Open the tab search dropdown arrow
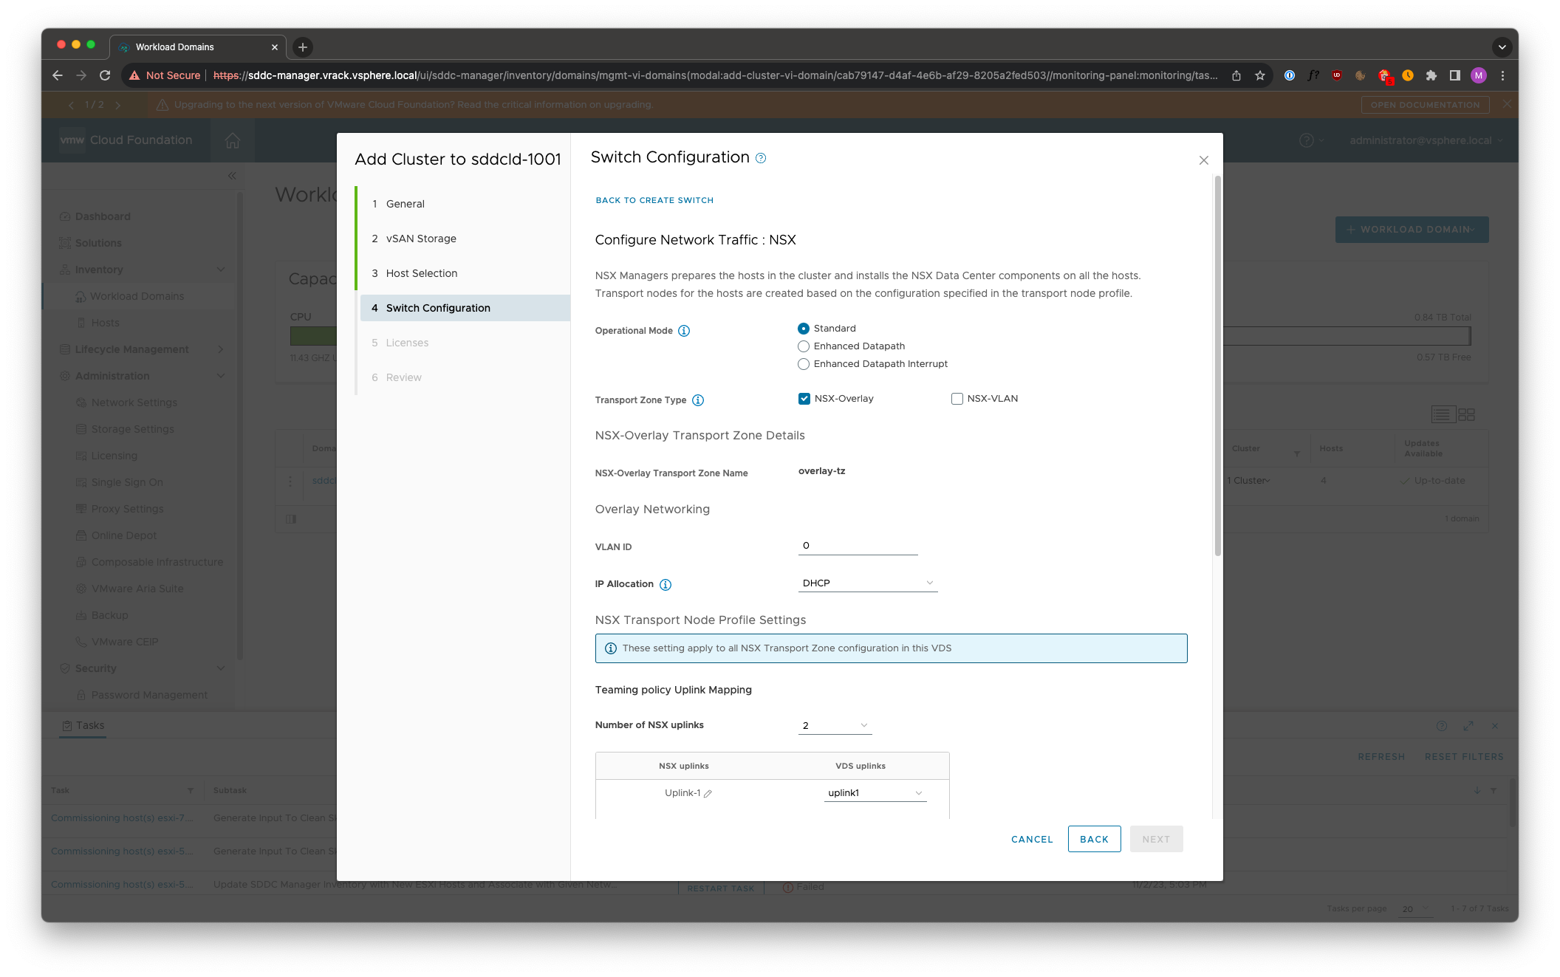 click(1502, 47)
